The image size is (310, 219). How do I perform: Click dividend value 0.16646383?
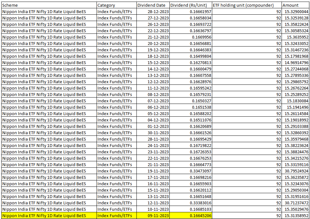(x=190, y=50)
